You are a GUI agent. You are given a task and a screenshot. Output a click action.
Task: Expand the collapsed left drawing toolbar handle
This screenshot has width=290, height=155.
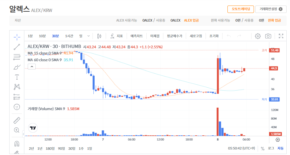pyautogui.click(x=23, y=134)
